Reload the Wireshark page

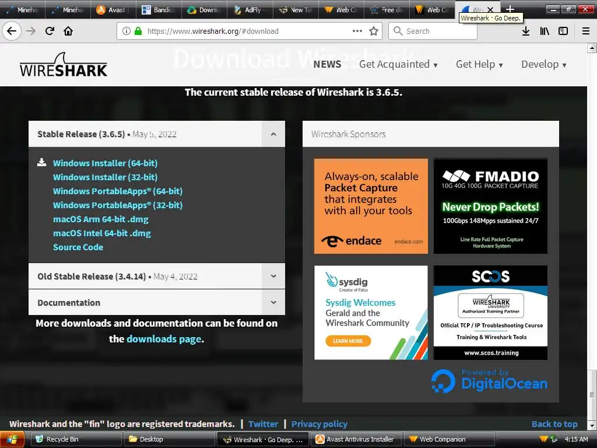pyautogui.click(x=50, y=31)
